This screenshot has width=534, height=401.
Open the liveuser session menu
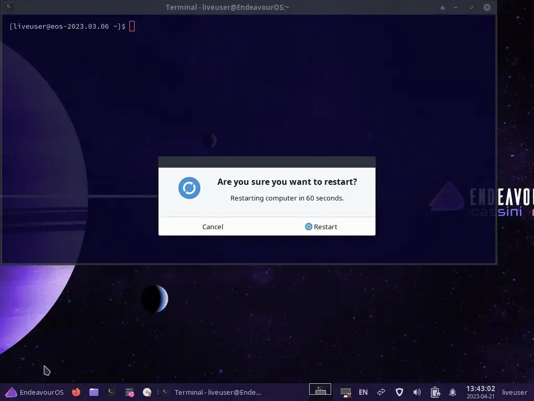click(514, 392)
